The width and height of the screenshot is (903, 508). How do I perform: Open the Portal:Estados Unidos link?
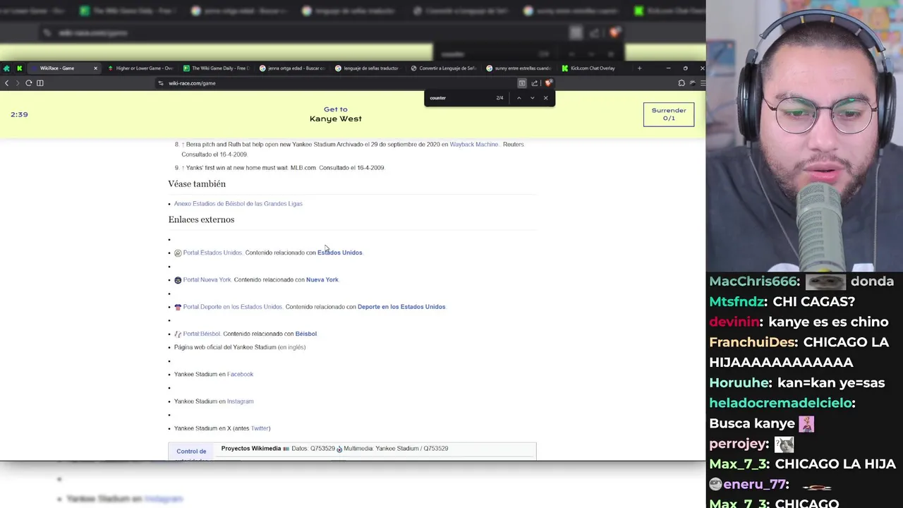(x=212, y=253)
